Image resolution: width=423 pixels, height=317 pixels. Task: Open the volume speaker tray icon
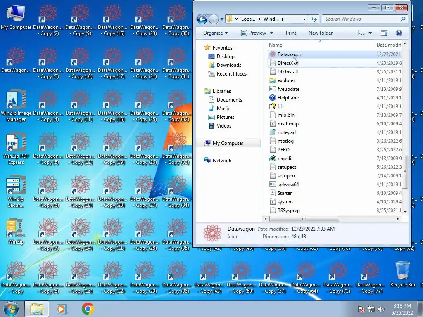tap(381, 309)
